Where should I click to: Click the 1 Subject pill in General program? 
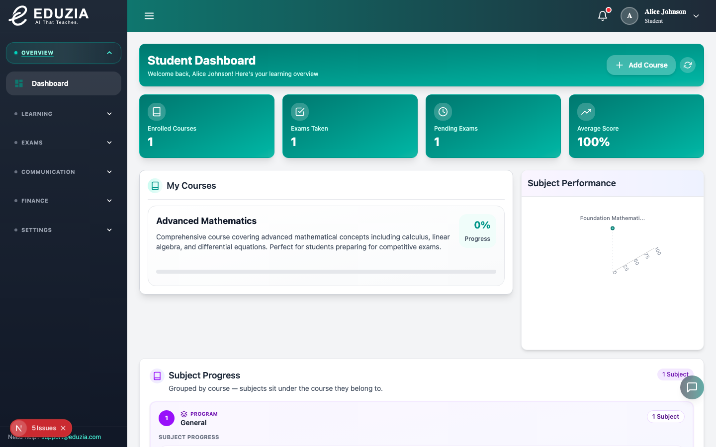[665, 417]
